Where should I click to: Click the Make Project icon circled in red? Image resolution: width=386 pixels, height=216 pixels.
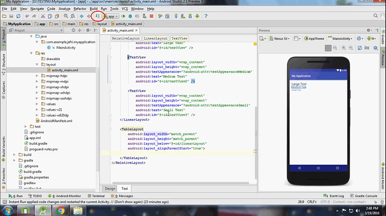click(98, 16)
